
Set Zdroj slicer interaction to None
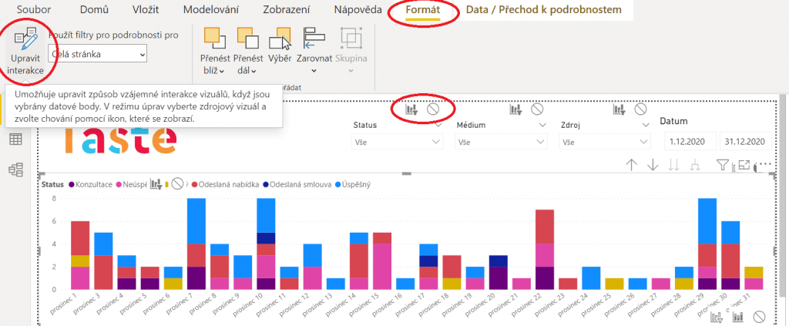[x=640, y=110]
